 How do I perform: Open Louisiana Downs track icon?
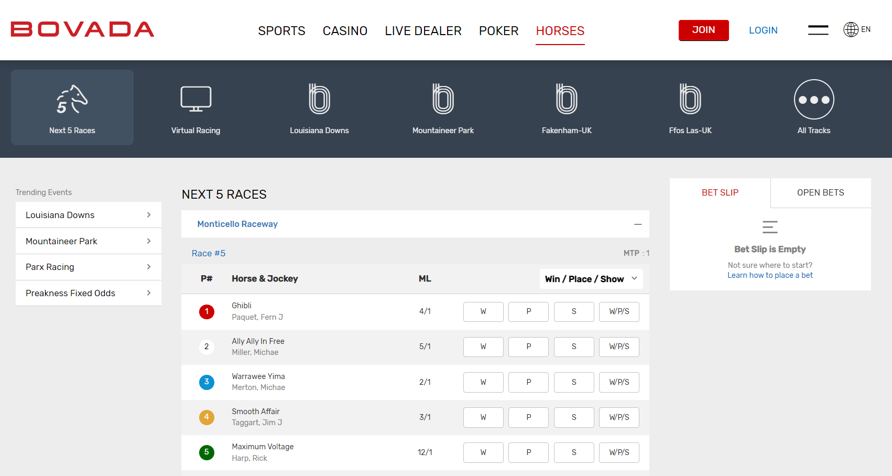319,99
